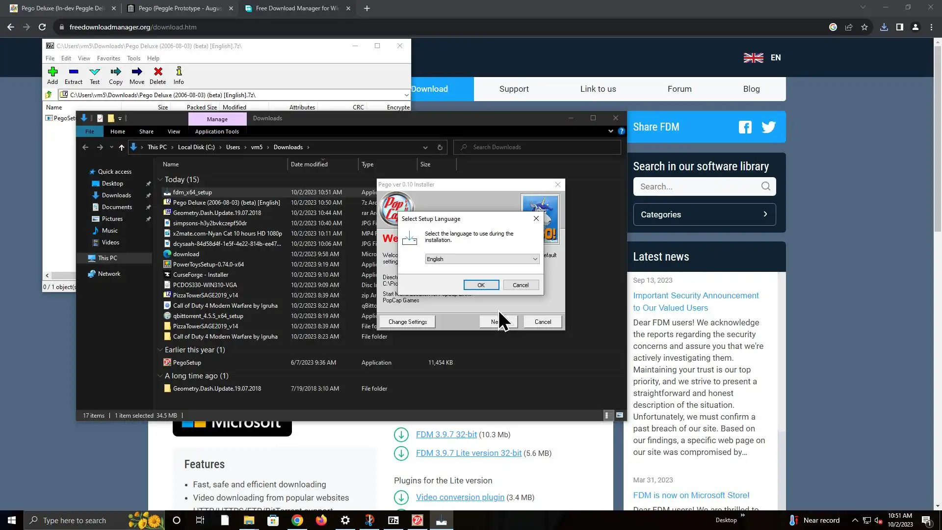Click Change Settings in Pego installer
This screenshot has height=530, width=942.
point(407,322)
